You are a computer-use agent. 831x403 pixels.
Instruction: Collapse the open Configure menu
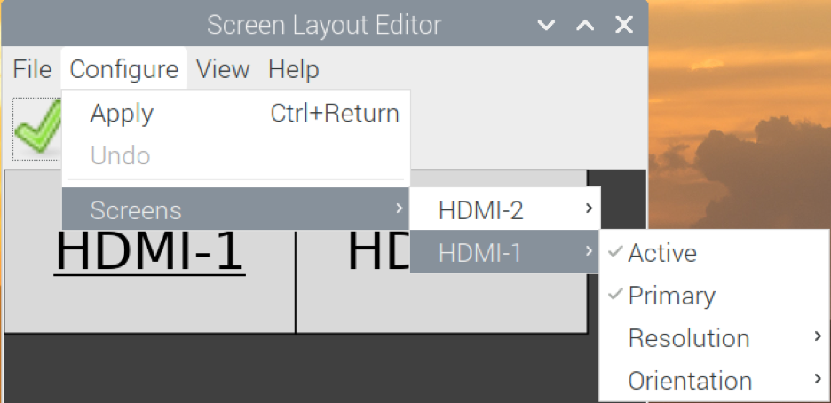click(124, 69)
